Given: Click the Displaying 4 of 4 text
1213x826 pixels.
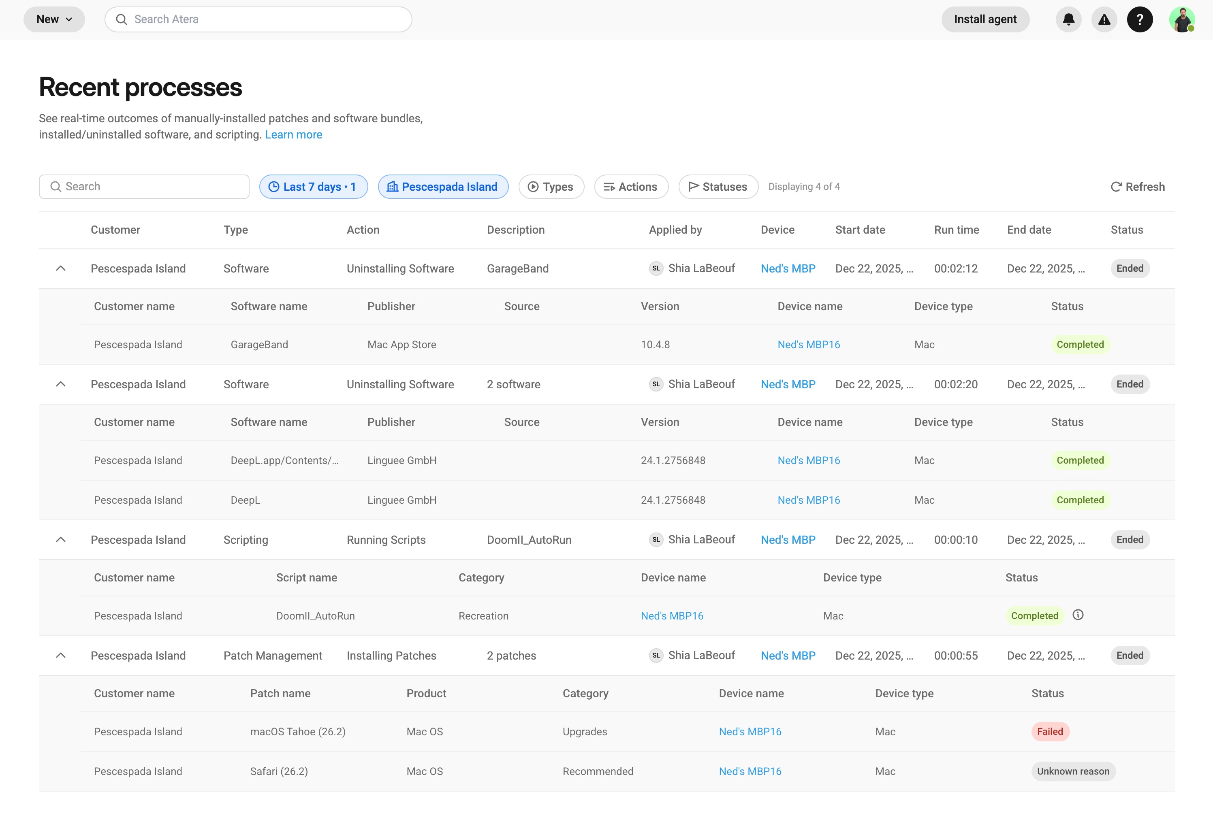Looking at the screenshot, I should 804,187.
